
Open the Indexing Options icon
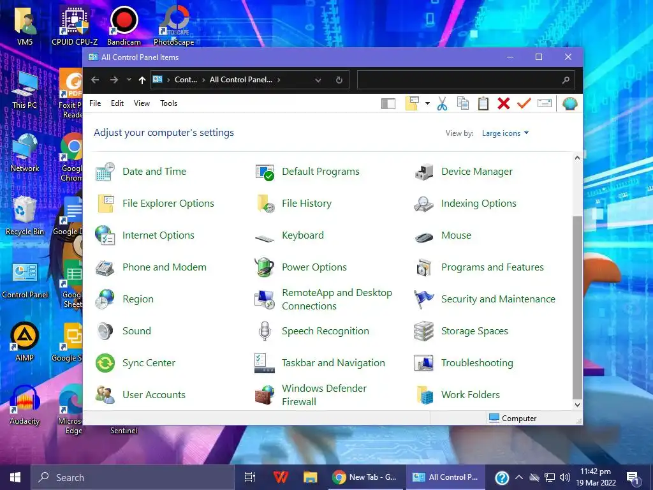[424, 204]
